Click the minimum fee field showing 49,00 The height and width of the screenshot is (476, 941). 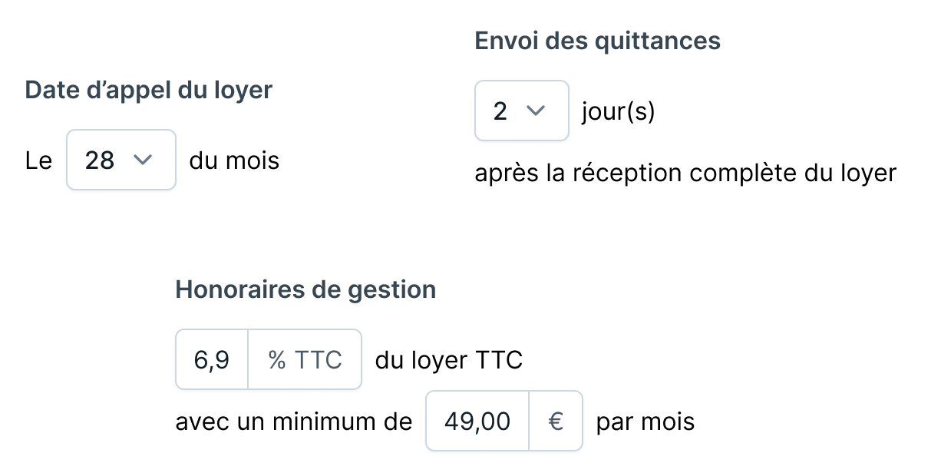click(x=477, y=421)
